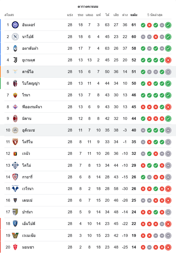This screenshot has width=176, height=256.
Task: Click the สโมสร club column header
Action: coord(9,15)
